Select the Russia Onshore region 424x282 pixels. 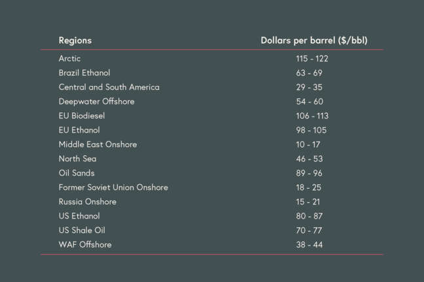tap(88, 202)
